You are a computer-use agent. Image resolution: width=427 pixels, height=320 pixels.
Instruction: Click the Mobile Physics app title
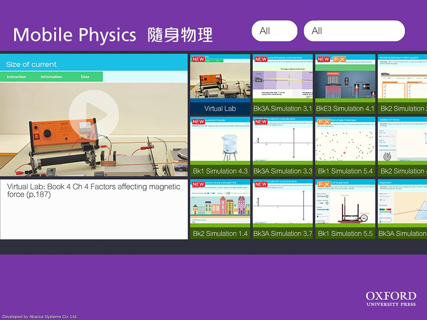(113, 35)
